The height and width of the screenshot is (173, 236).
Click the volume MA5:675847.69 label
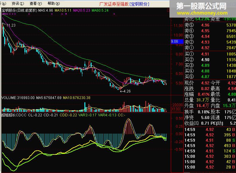[x=49, y=98]
